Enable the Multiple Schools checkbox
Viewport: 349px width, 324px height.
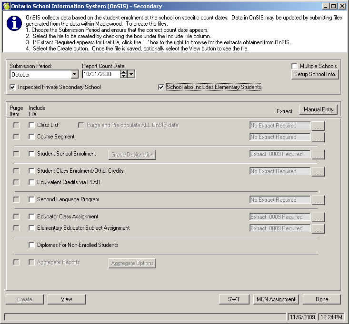[x=295, y=66]
